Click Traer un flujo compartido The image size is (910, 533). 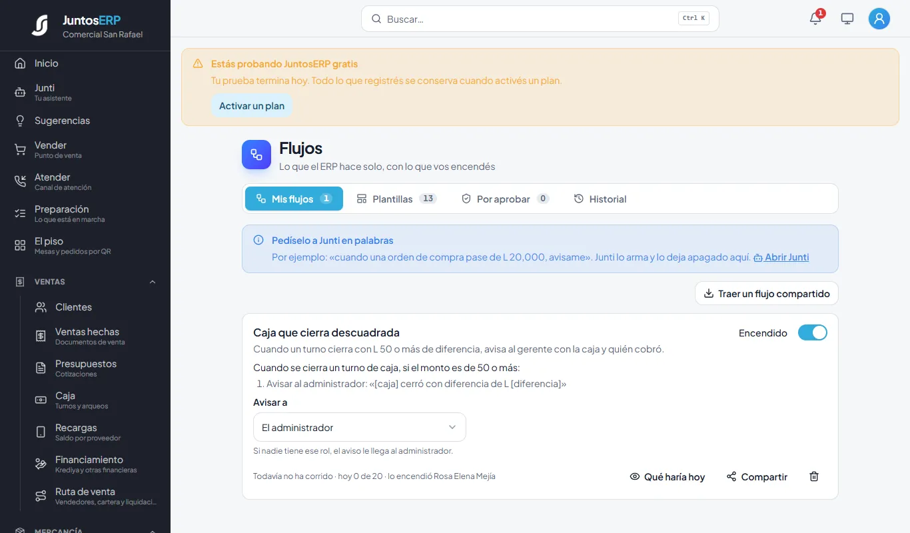click(x=767, y=293)
